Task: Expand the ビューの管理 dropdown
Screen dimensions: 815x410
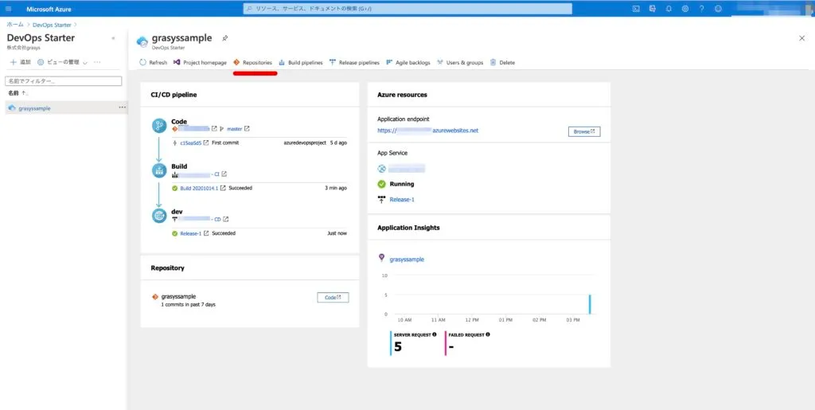Action: [x=62, y=62]
